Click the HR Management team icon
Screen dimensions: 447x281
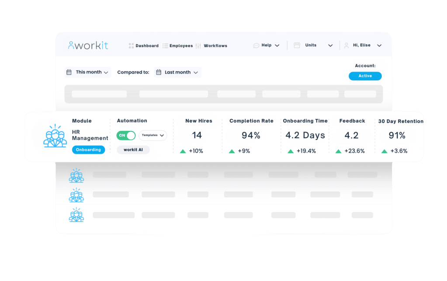tap(55, 136)
